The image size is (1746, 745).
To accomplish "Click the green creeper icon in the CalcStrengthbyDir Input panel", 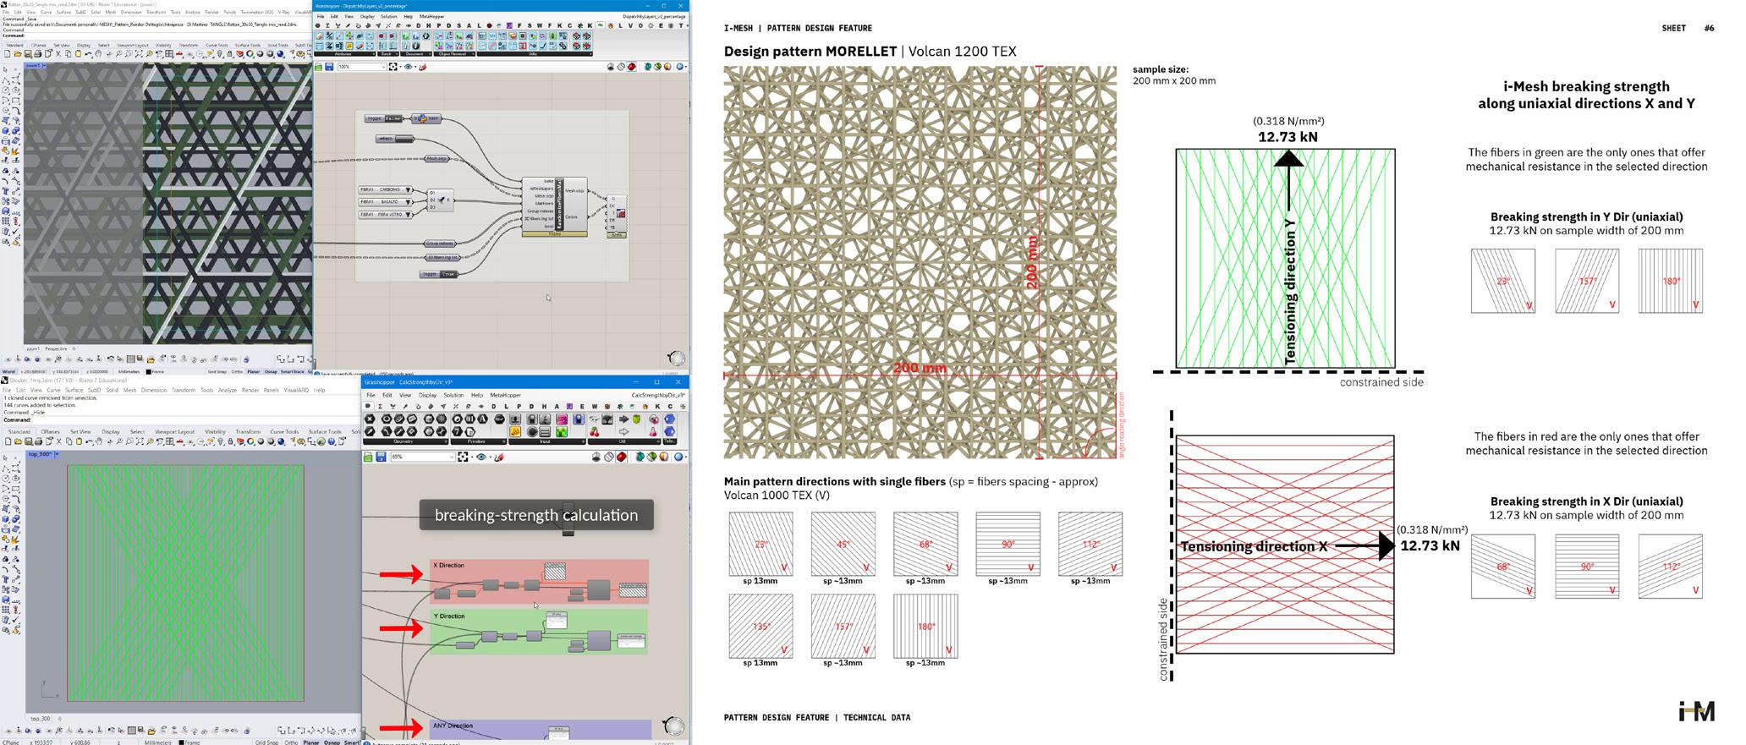I will pyautogui.click(x=561, y=432).
